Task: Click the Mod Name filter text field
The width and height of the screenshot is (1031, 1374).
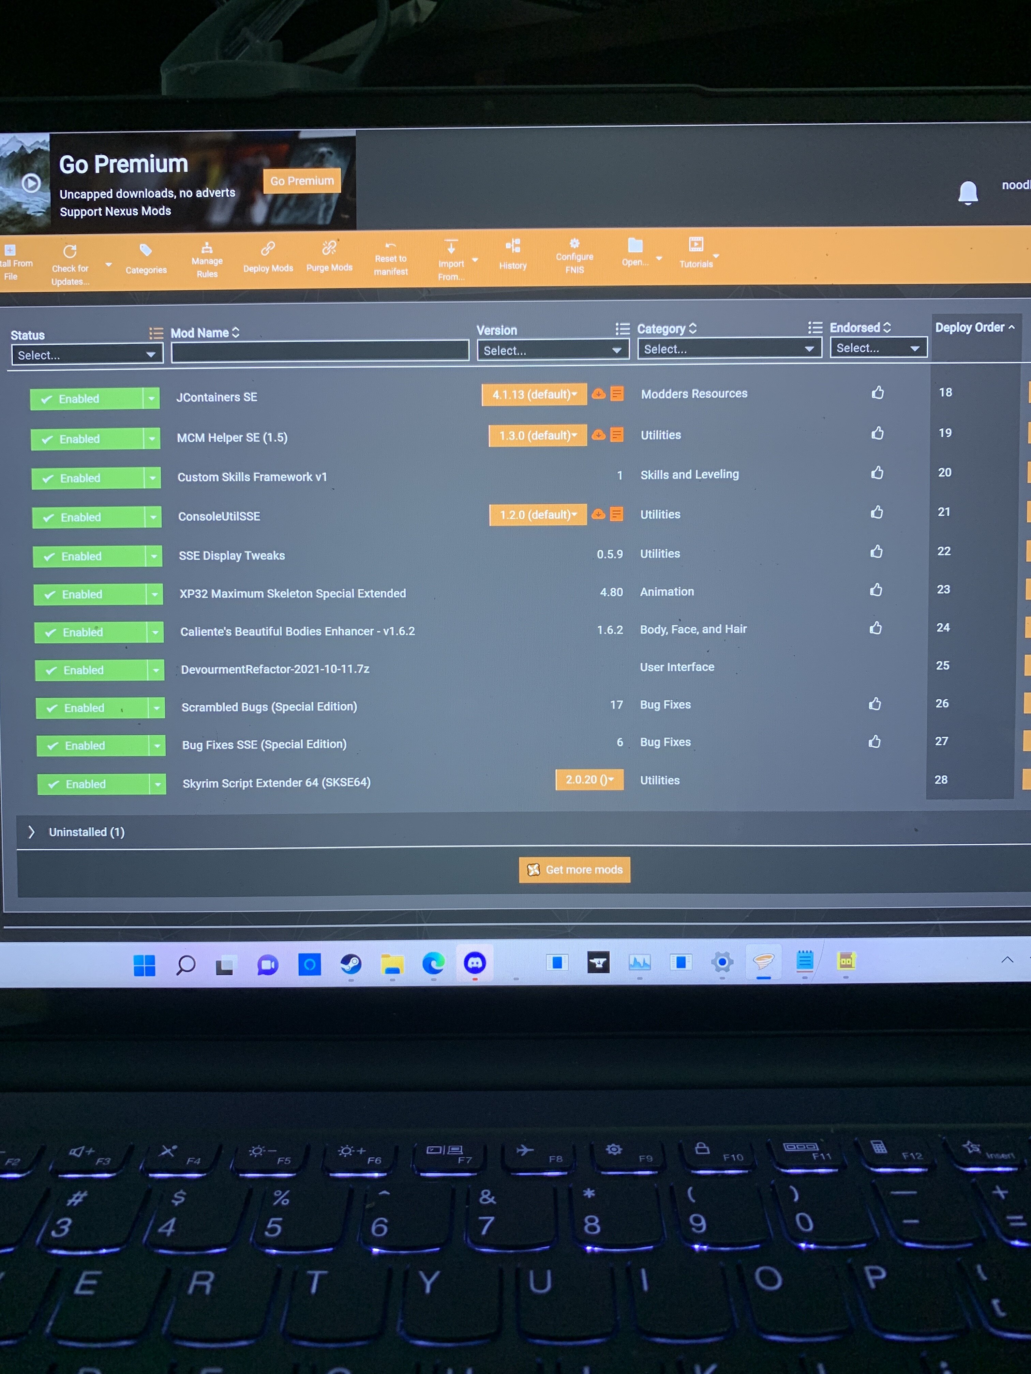Action: coord(320,351)
